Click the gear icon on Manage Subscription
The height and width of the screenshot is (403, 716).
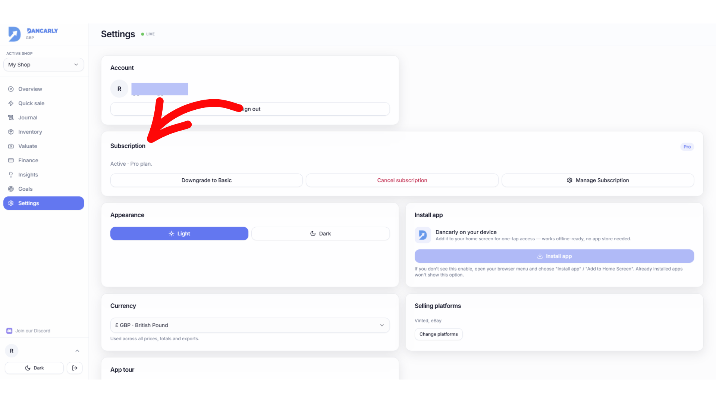(x=569, y=180)
